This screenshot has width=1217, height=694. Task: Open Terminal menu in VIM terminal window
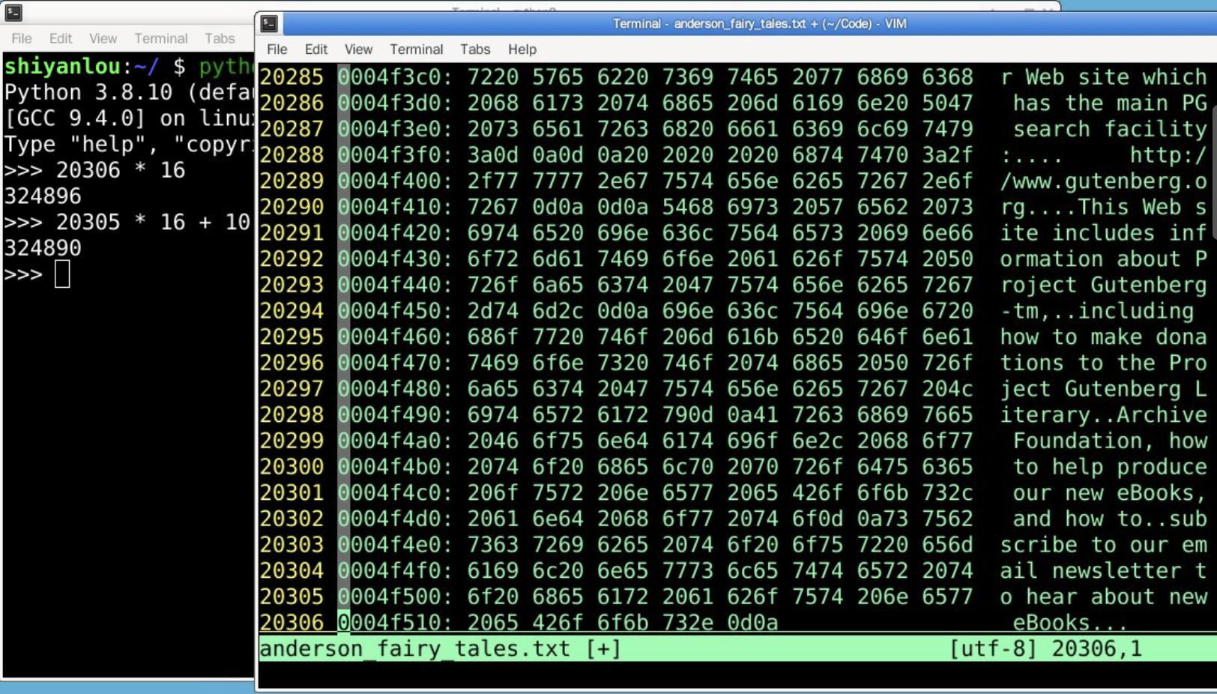pos(416,49)
